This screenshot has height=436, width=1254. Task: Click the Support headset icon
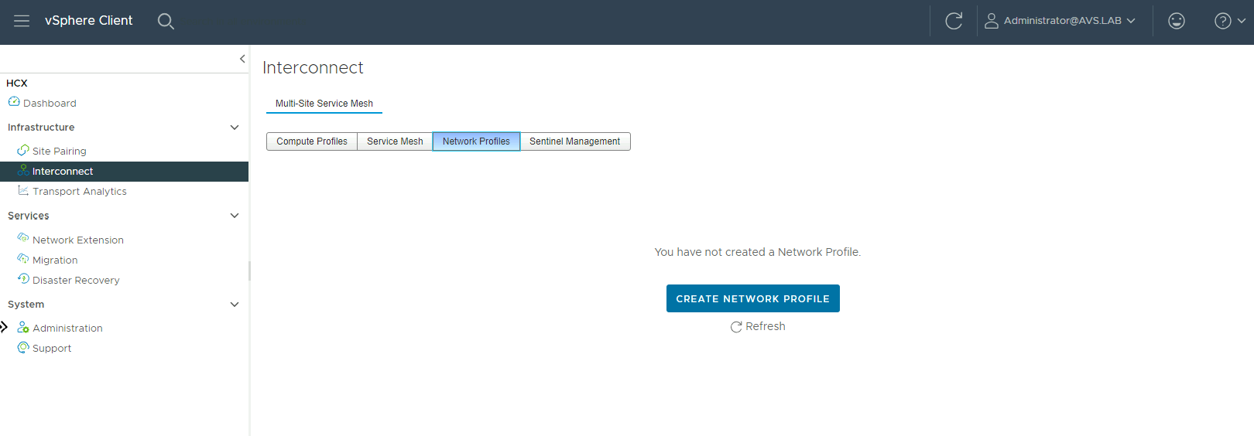pos(23,347)
